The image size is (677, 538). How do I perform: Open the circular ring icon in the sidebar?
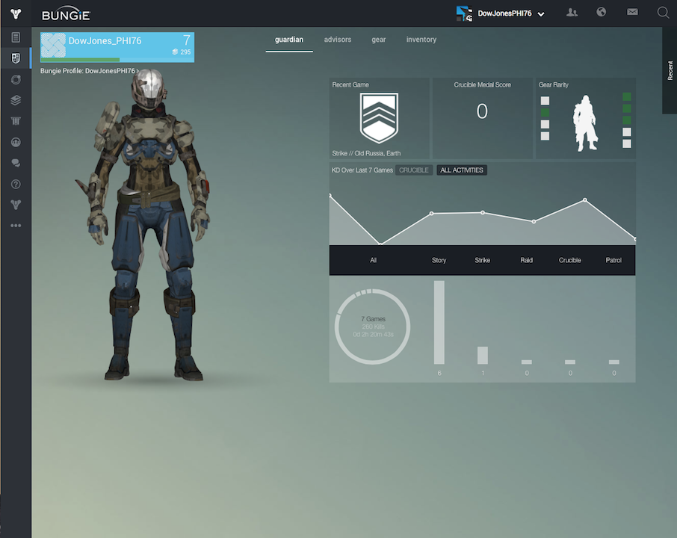coord(16,79)
